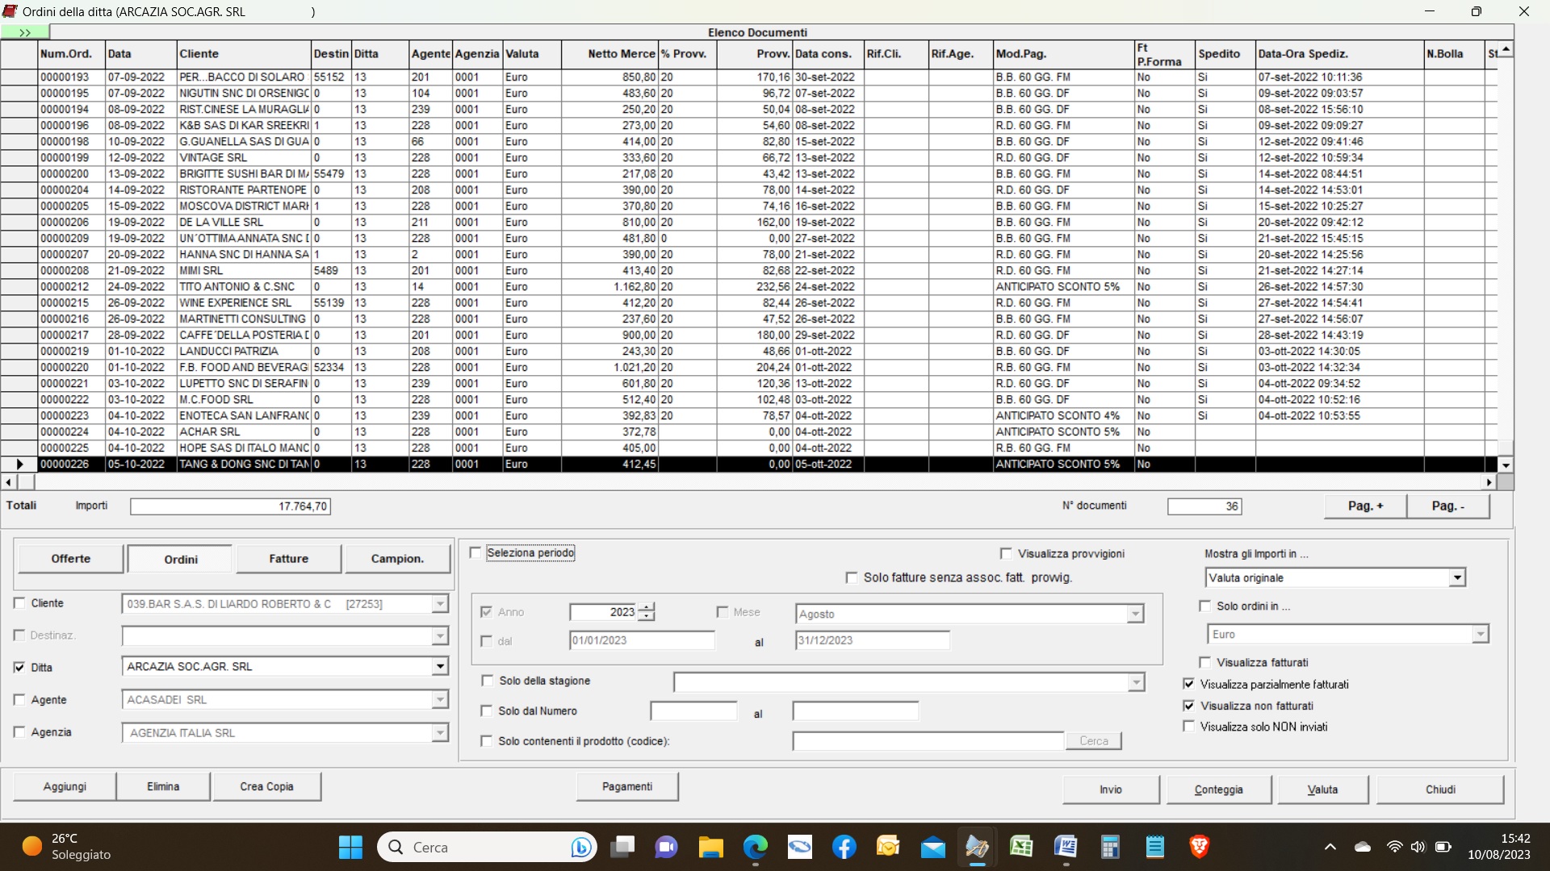The height and width of the screenshot is (871, 1550).
Task: Open the Ditta dropdown with ARCAZIA SOC.AGR. SRL
Action: coord(440,667)
